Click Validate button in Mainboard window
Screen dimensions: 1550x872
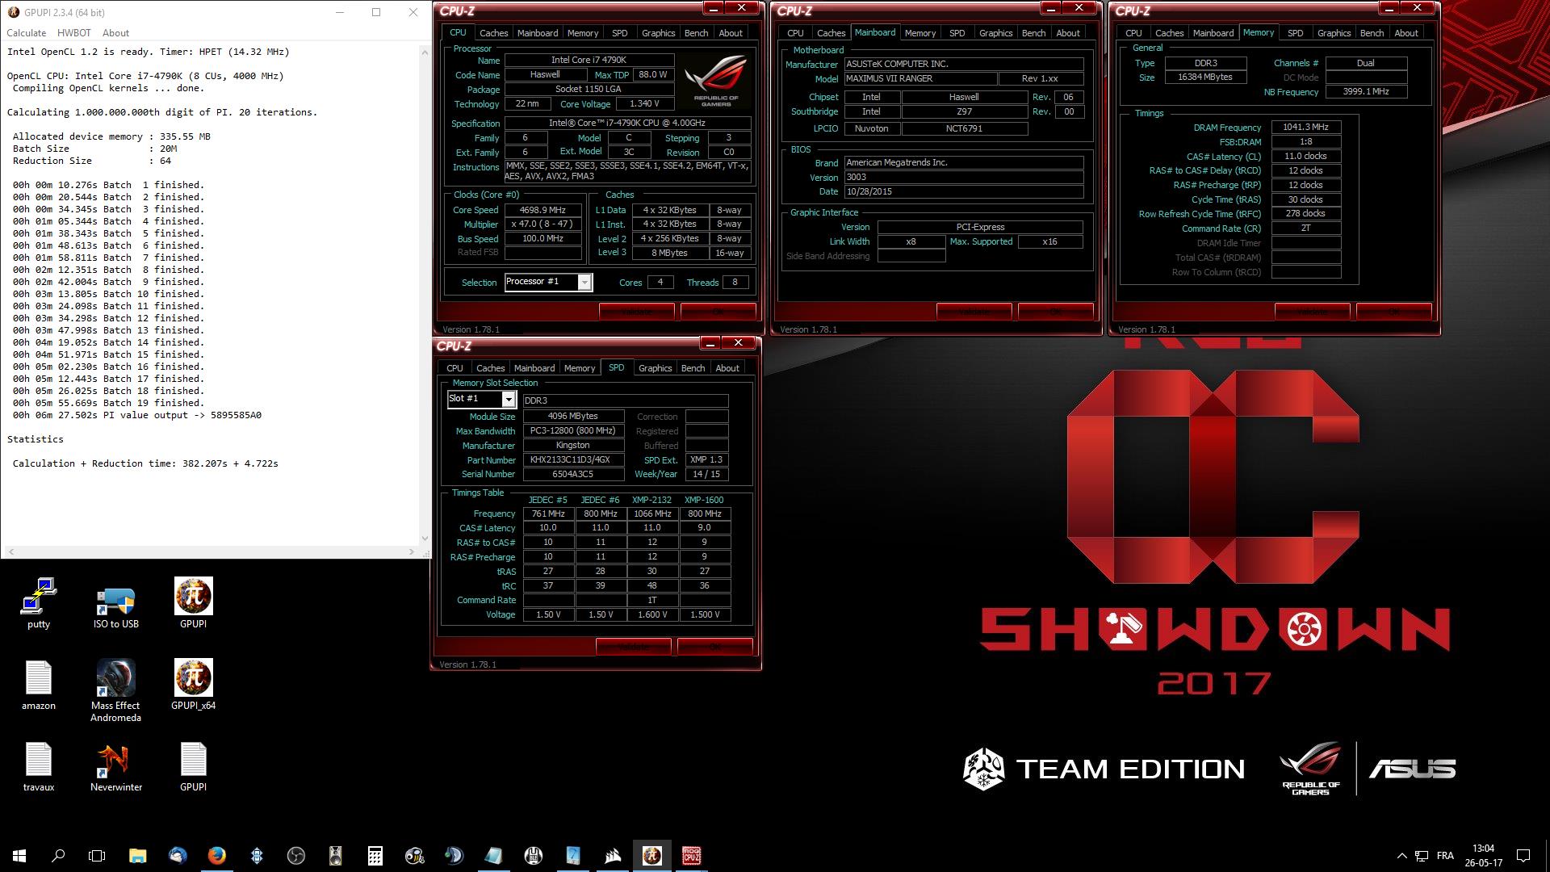[974, 312]
